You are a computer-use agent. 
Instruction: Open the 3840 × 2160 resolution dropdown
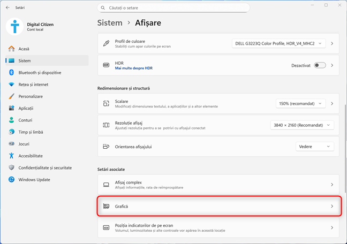pos(302,125)
